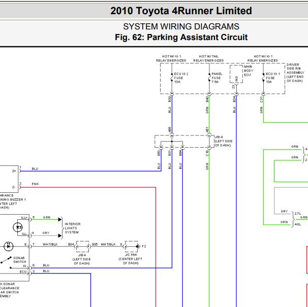Click the "A61" connector label

coord(207,129)
